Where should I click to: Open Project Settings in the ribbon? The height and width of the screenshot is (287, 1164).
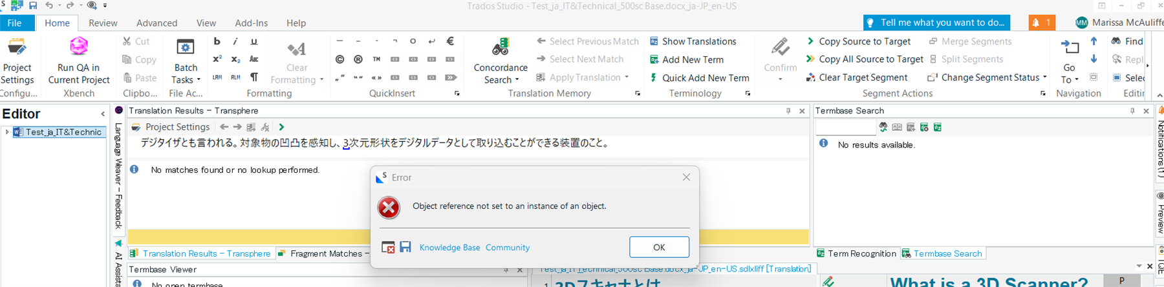pos(17,61)
